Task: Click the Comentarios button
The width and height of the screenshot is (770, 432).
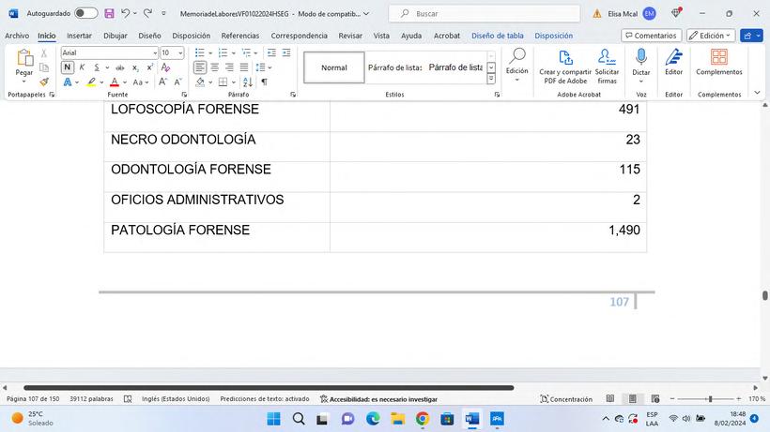Action: [651, 36]
